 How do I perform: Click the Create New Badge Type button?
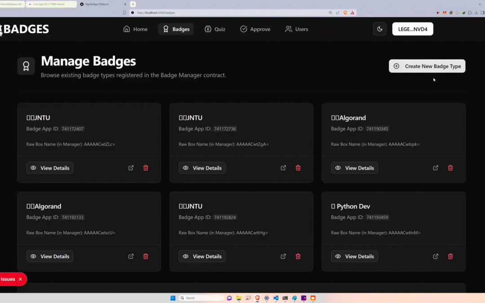click(427, 66)
